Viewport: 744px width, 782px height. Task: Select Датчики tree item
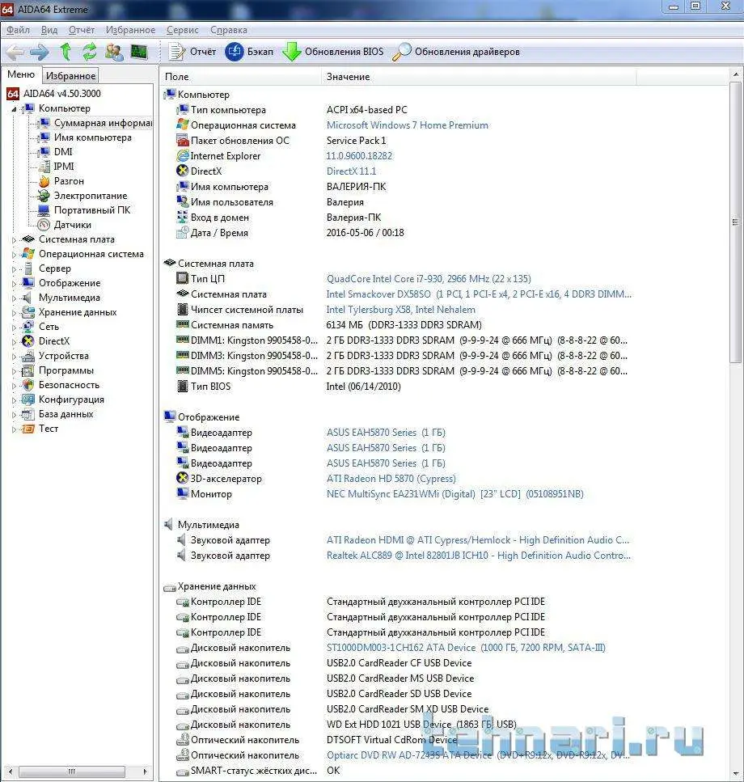click(65, 225)
